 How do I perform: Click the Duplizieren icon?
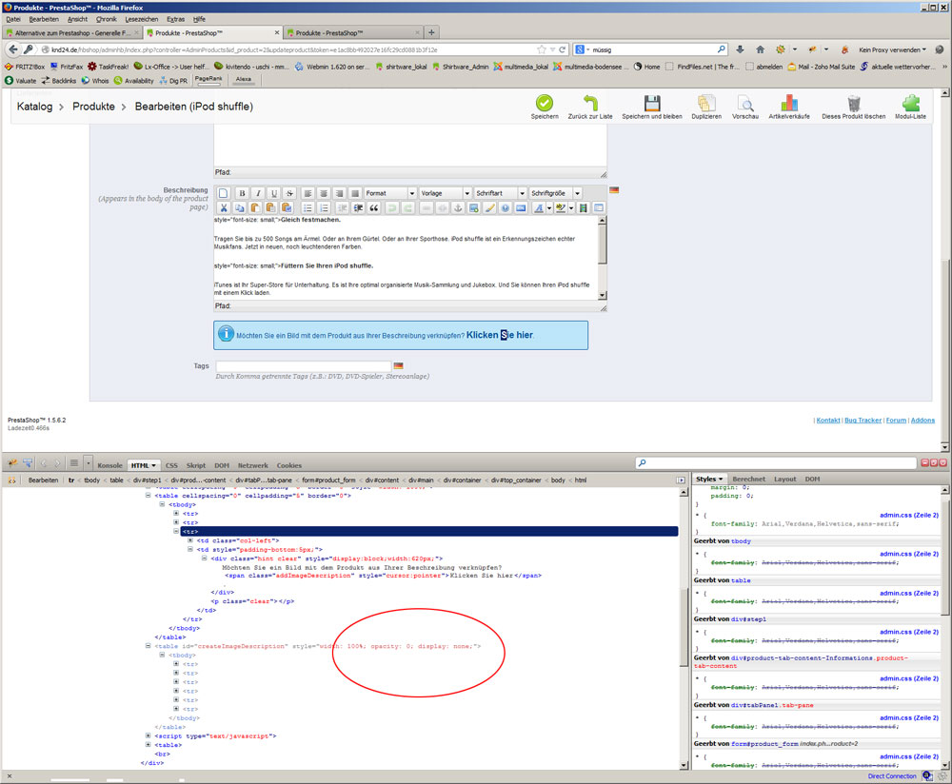(706, 103)
